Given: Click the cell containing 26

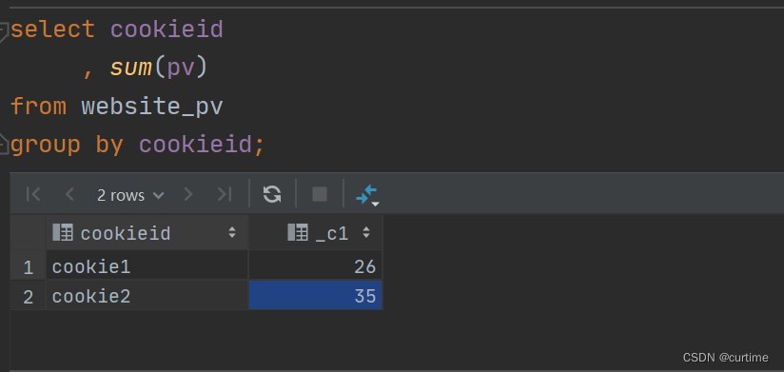Looking at the screenshot, I should click(316, 266).
